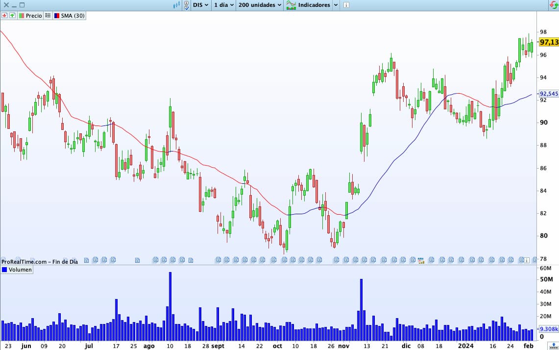559x350 pixels.
Task: Click the yellow 97,13 price label
Action: tap(548, 42)
